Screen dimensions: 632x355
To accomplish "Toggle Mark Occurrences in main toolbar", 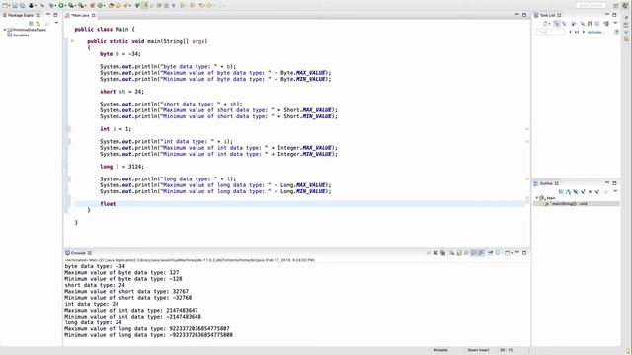I will [145, 6].
